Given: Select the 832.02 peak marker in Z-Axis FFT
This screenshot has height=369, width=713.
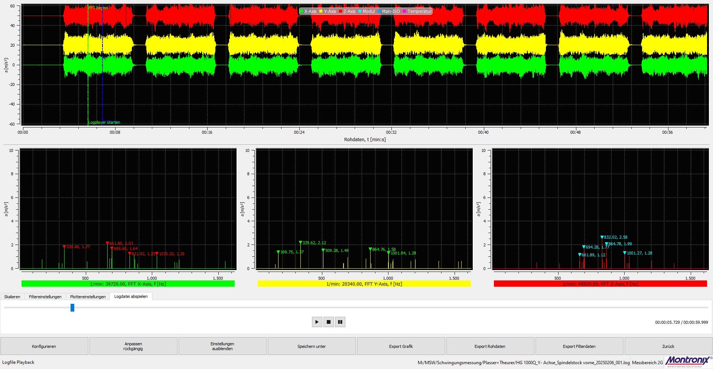Looking at the screenshot, I should [602, 237].
